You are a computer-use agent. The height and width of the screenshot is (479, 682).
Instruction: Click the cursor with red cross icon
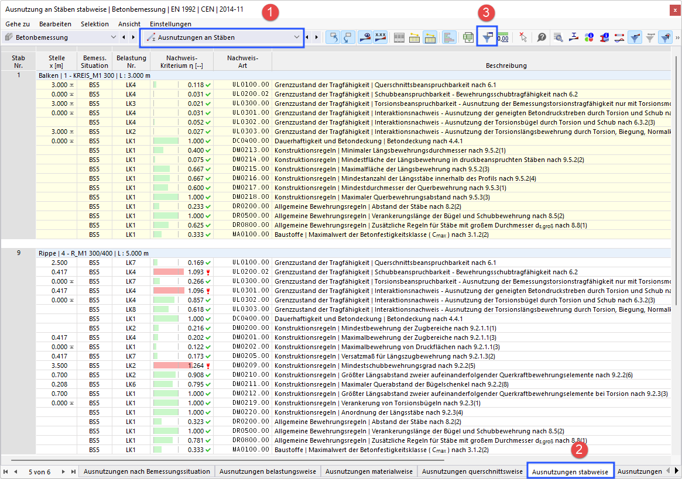(x=523, y=38)
